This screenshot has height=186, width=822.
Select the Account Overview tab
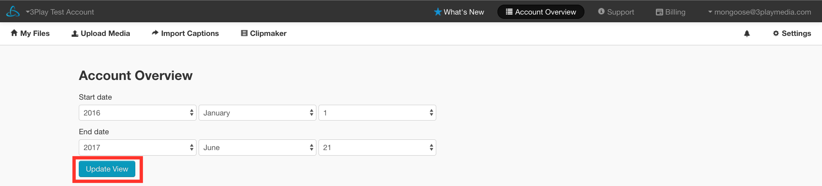[541, 12]
